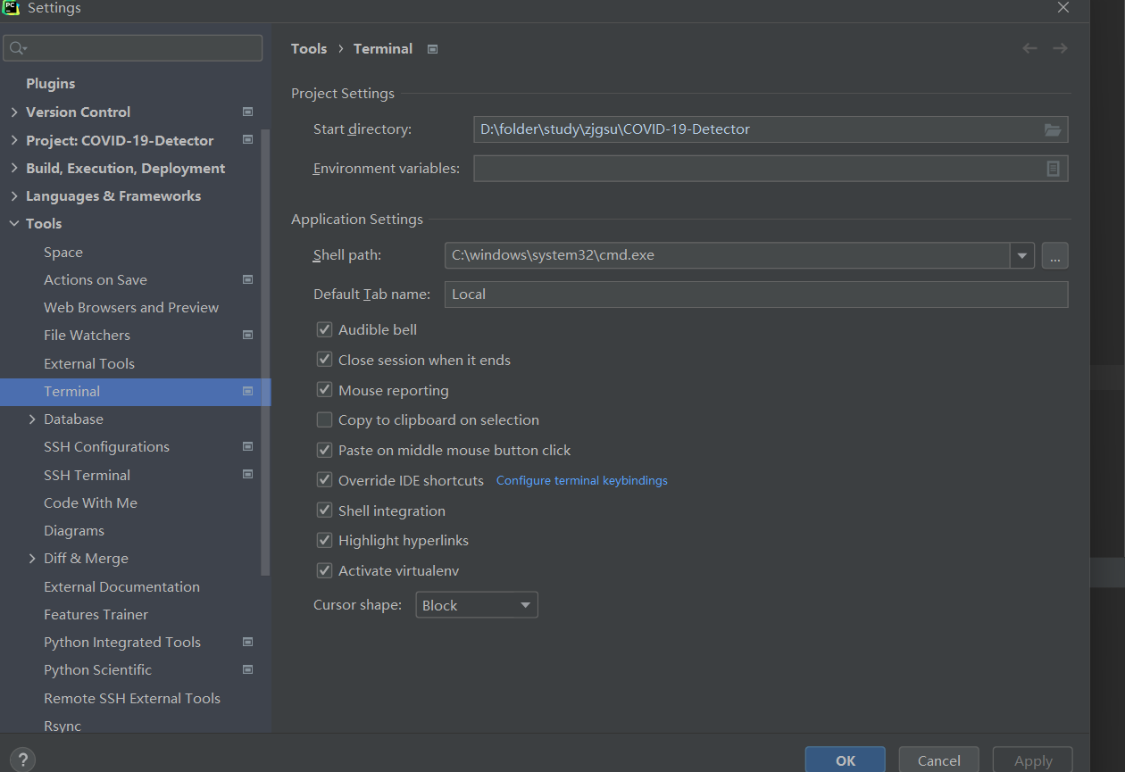Screen dimensions: 1125x772
Task: Click the Configure terminal keybindings link
Action: 581,481
